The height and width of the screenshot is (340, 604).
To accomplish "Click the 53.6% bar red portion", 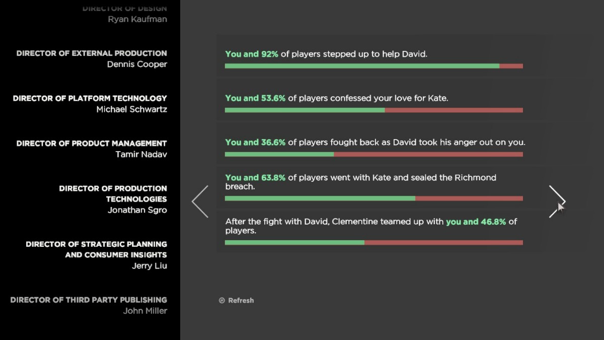I will pos(453,110).
